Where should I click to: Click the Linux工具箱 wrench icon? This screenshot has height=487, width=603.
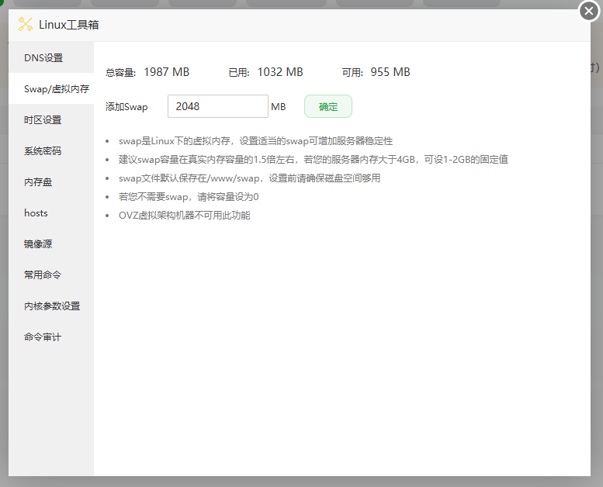[25, 25]
